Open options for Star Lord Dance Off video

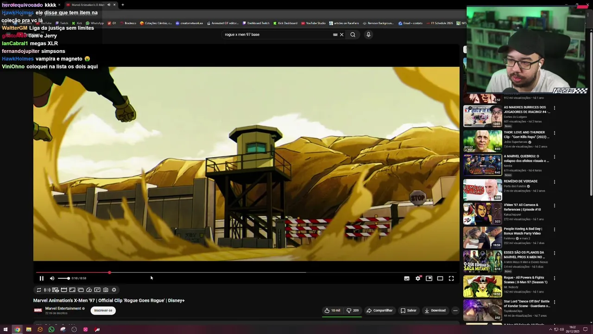click(554, 302)
